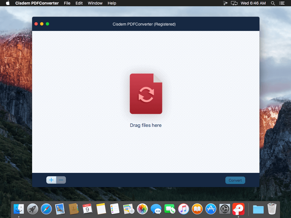
Task: Open System Preferences gear in Dock
Action: (225, 209)
